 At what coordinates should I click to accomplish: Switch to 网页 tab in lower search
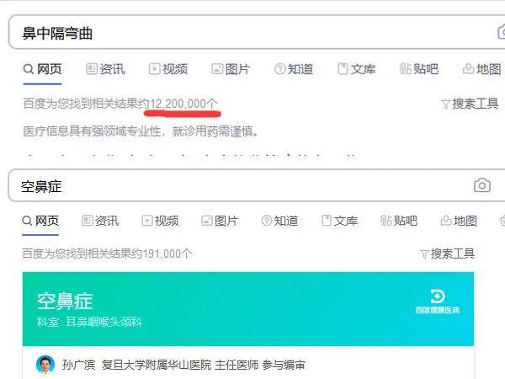point(40,221)
